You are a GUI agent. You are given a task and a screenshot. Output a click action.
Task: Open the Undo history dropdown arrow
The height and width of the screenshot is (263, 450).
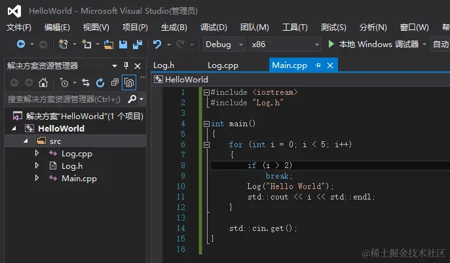point(169,44)
